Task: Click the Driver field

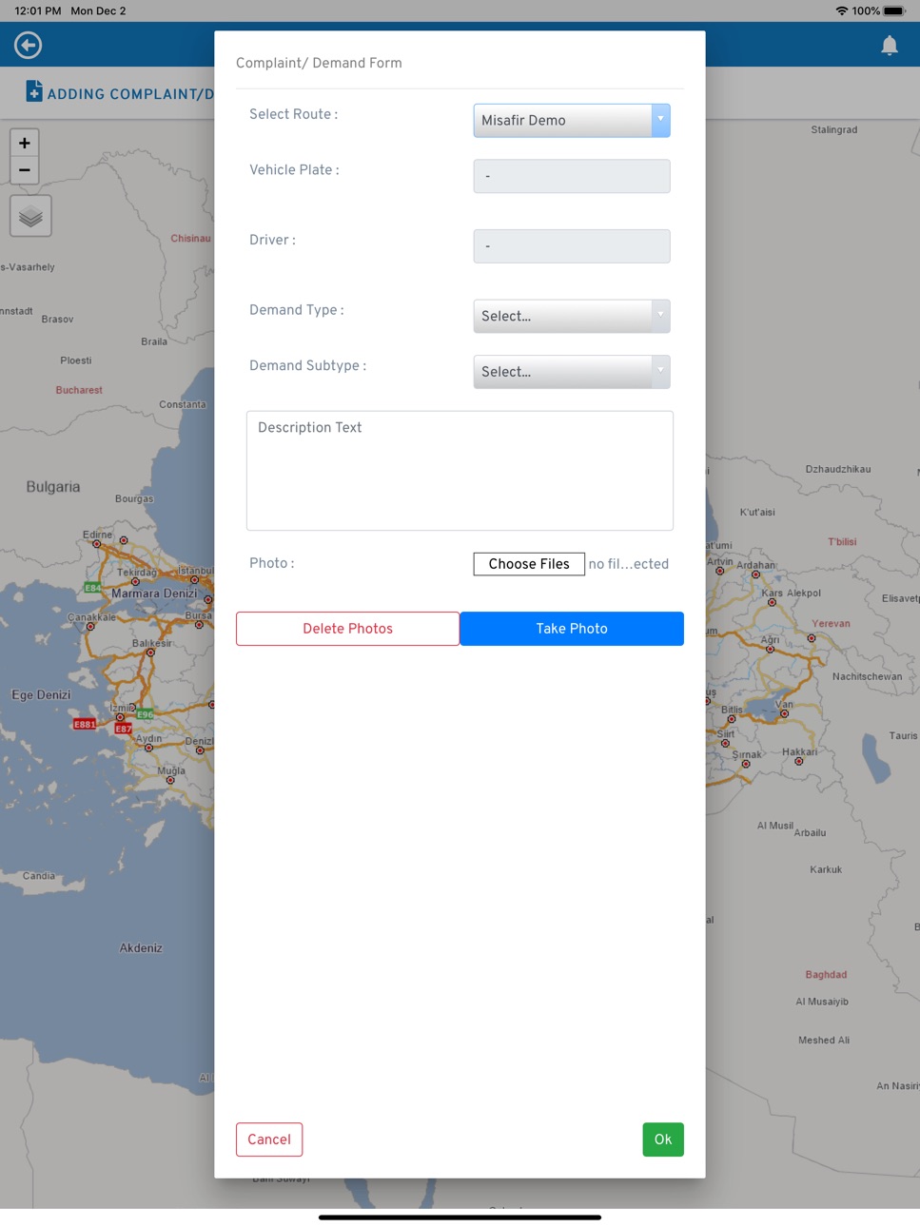Action: (x=572, y=246)
